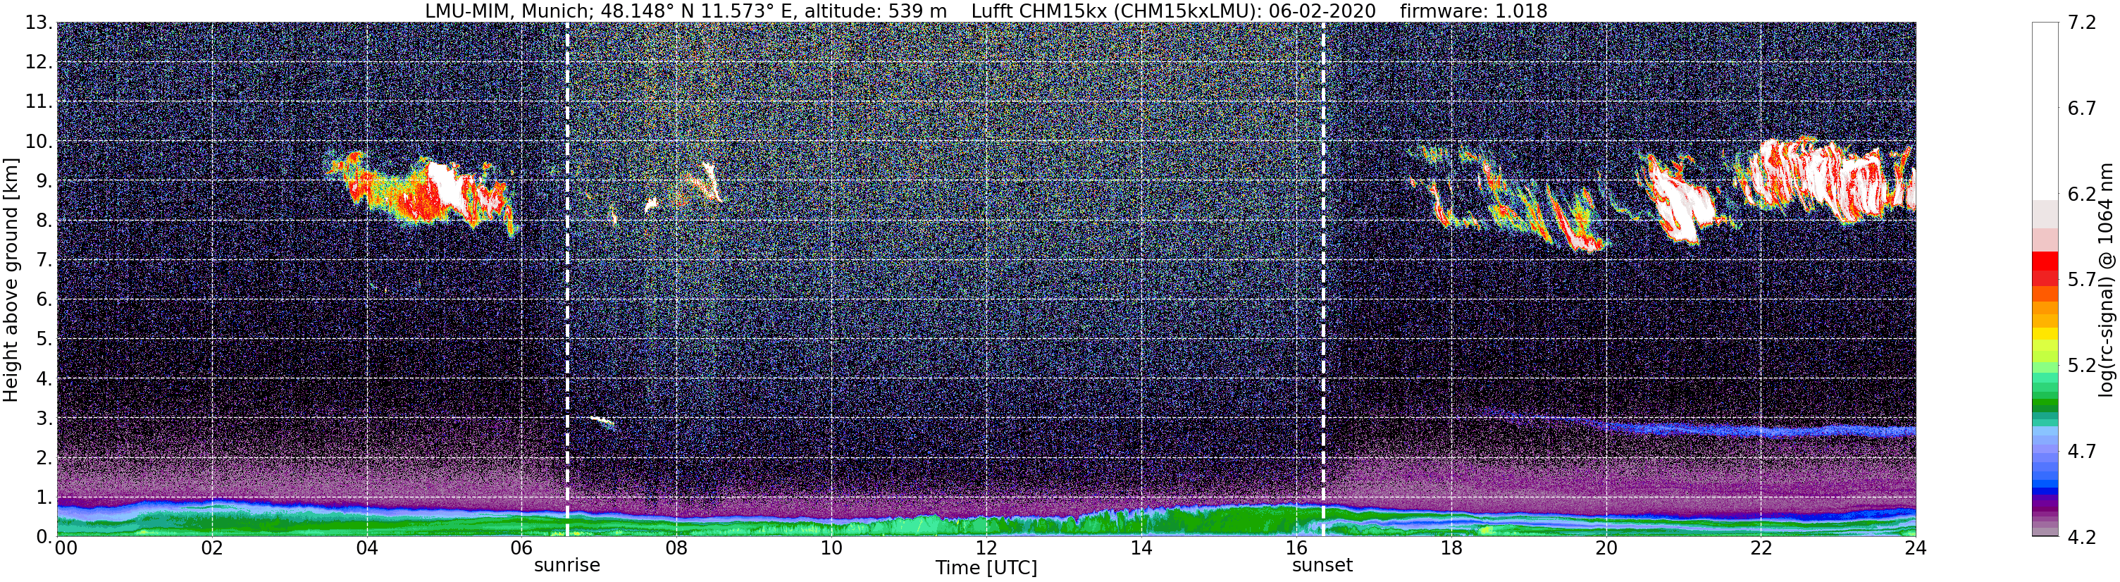
Task: Click the colorbar tick value '4.2'
Action: coord(2081,537)
